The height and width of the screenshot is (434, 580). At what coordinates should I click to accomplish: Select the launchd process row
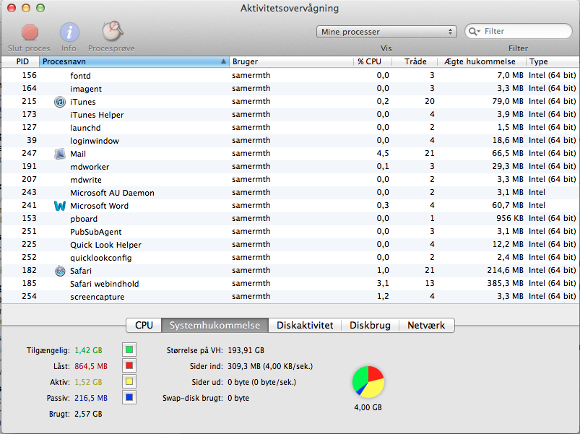(x=290, y=128)
